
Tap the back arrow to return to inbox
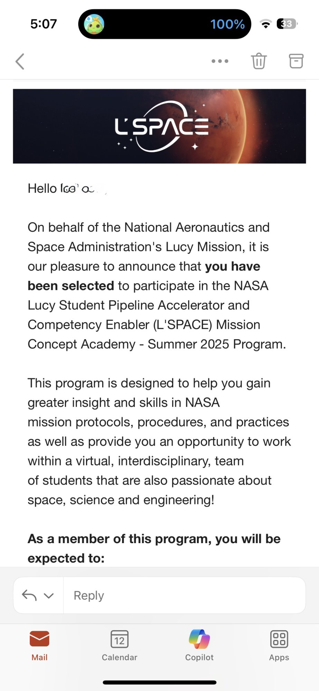(20, 61)
